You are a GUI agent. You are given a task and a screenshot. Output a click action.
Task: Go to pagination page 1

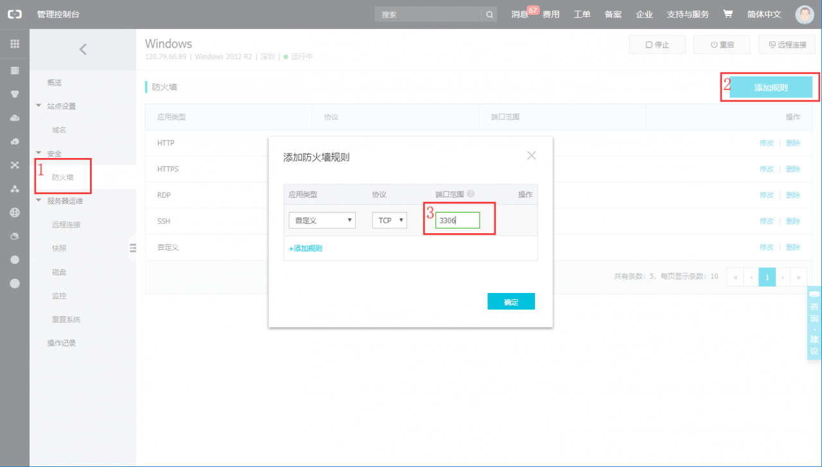pos(767,277)
